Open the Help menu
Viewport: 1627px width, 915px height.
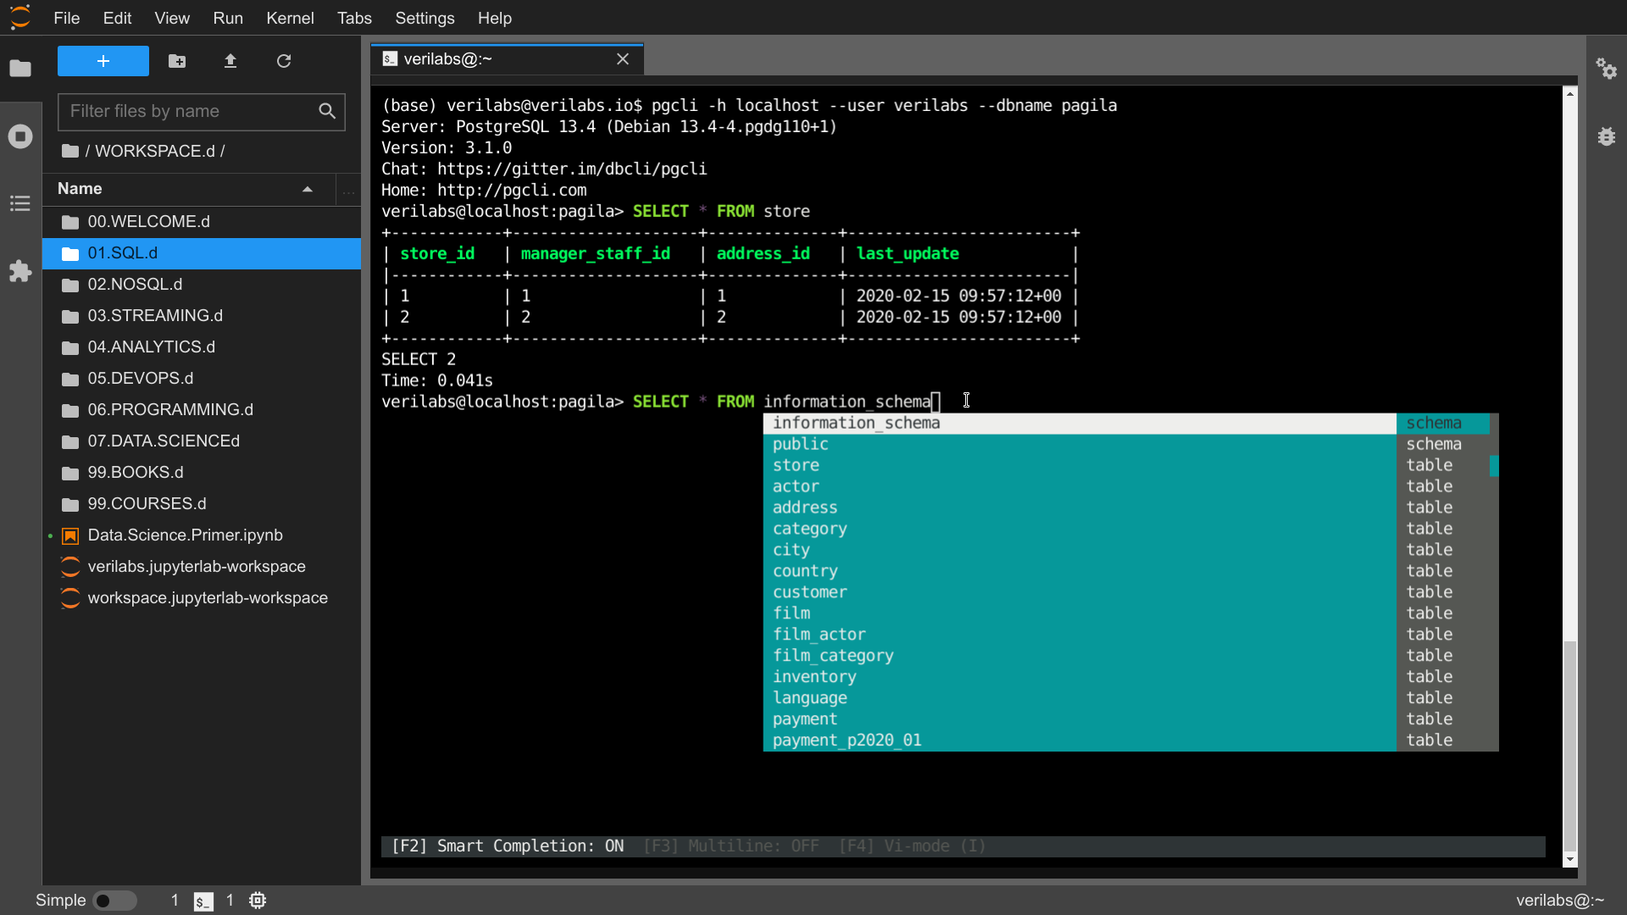[x=494, y=18]
